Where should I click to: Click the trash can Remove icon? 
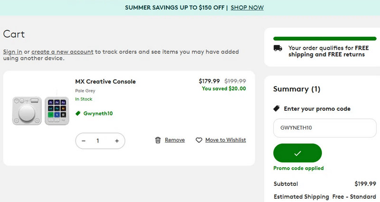click(x=158, y=140)
